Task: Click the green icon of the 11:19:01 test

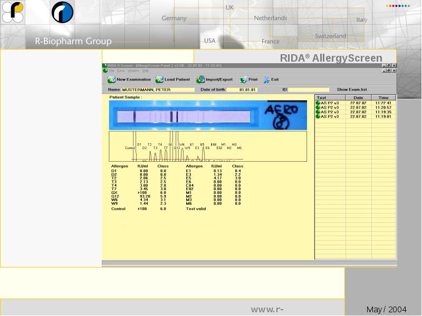Action: point(318,116)
